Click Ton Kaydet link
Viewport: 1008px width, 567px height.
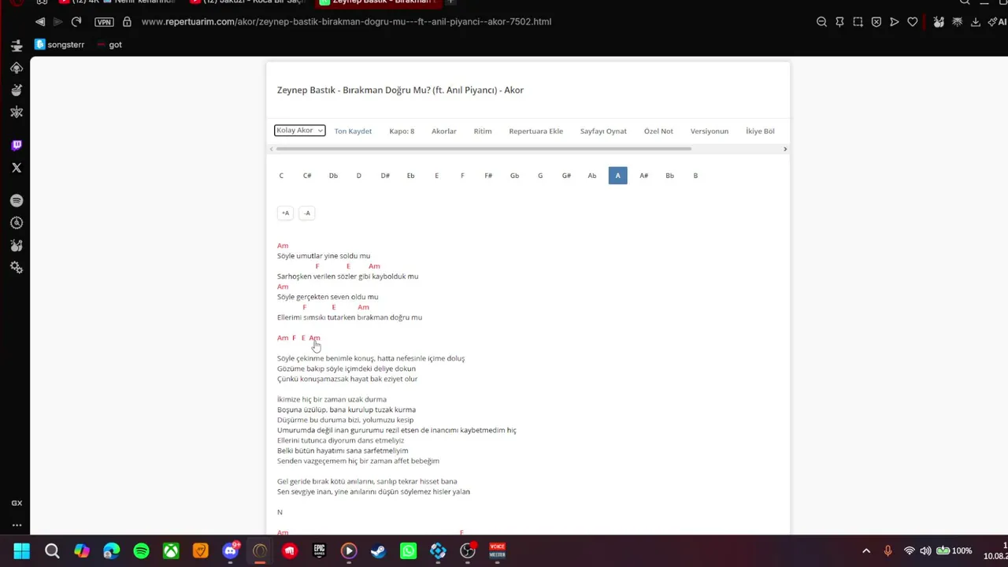click(x=353, y=131)
